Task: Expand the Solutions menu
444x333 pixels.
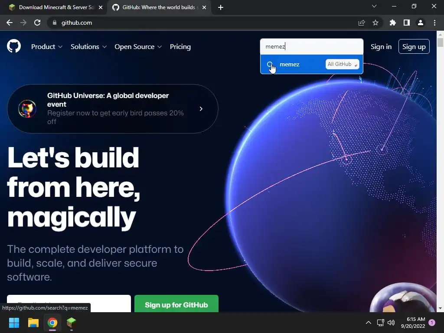Action: pos(88,47)
